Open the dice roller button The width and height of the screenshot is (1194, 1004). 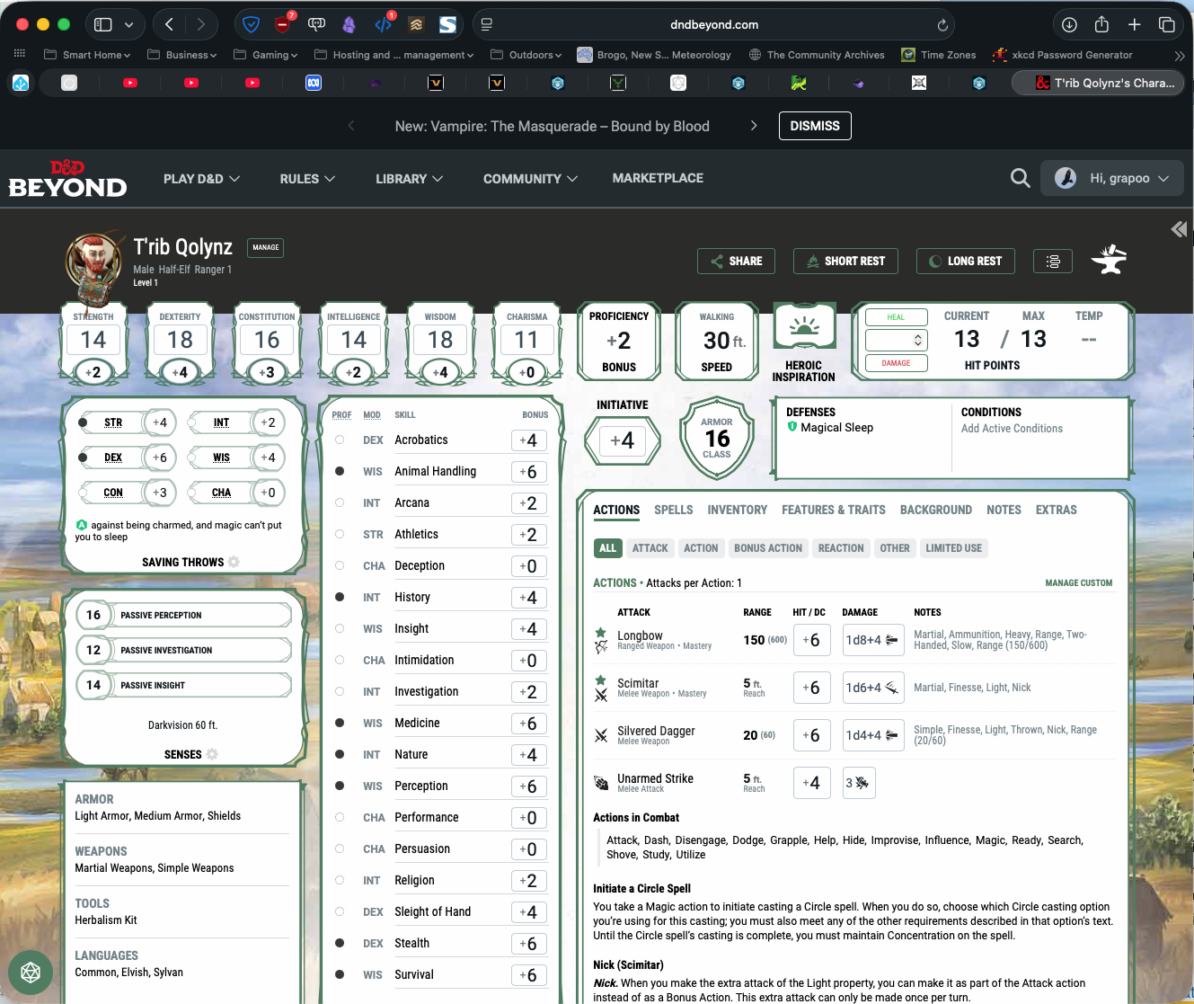click(x=31, y=973)
